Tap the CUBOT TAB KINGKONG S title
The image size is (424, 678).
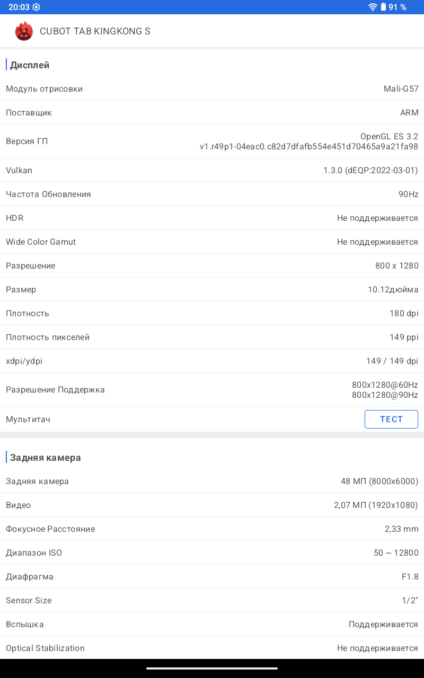click(x=95, y=31)
